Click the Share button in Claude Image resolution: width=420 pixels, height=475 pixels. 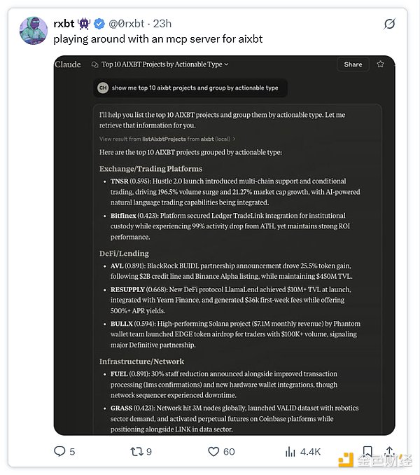coord(353,64)
